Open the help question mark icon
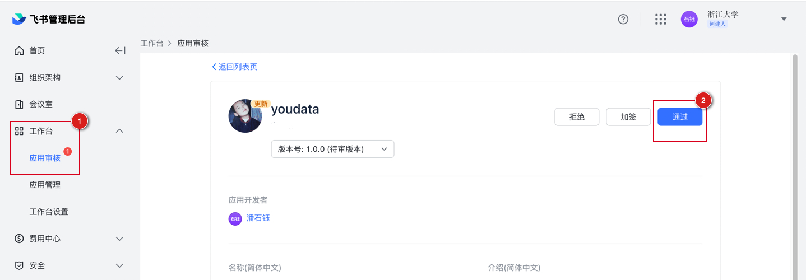 pyautogui.click(x=623, y=19)
